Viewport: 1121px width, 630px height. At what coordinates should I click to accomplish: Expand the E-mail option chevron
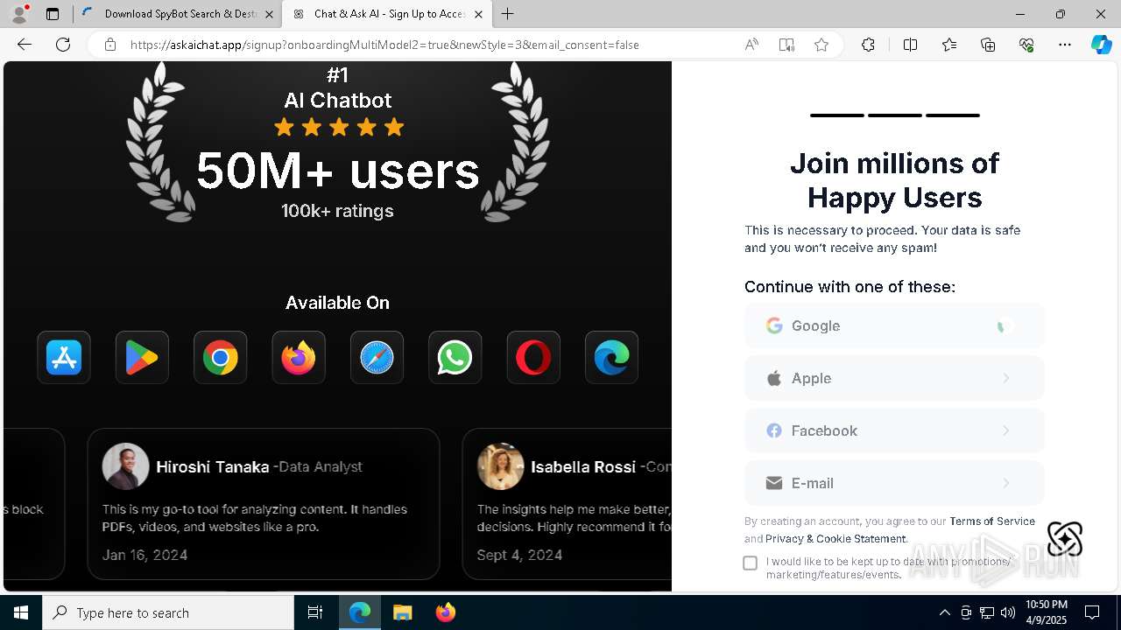pyautogui.click(x=1006, y=483)
